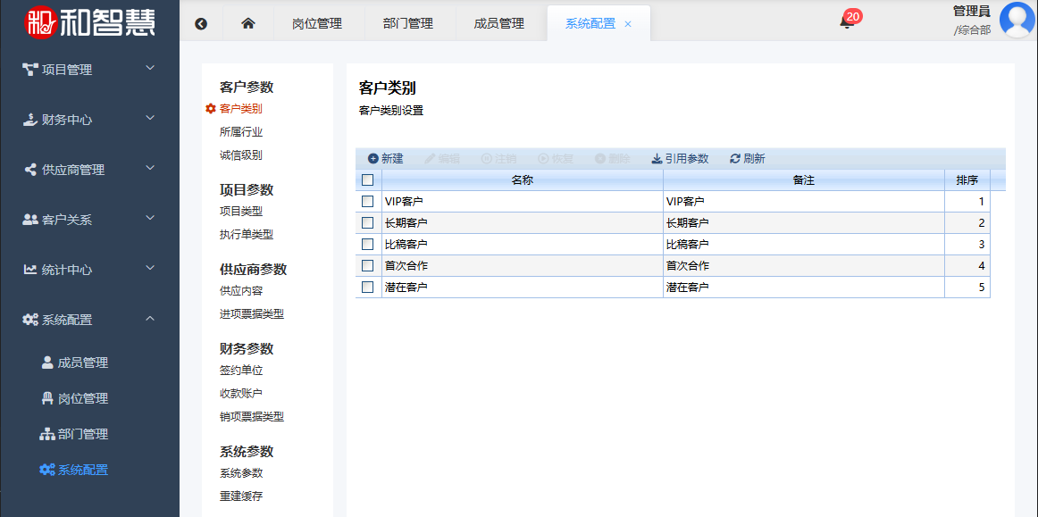The image size is (1038, 517).
Task: Open 成员管理 in the sidebar
Action: click(83, 363)
